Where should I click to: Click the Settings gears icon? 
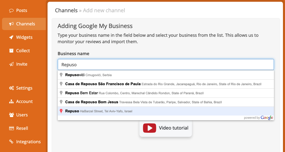pos(11,88)
